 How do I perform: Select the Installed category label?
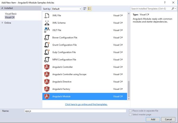tap(8, 8)
